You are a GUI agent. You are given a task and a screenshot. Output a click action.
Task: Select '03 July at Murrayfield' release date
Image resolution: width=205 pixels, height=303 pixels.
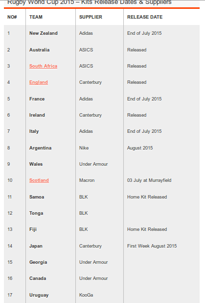pos(149,180)
